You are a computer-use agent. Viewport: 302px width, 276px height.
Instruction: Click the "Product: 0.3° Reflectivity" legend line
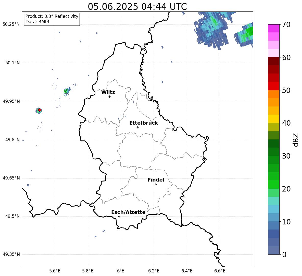(52, 16)
